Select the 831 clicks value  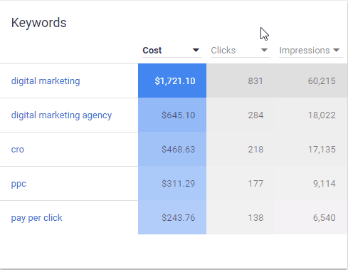coord(255,81)
